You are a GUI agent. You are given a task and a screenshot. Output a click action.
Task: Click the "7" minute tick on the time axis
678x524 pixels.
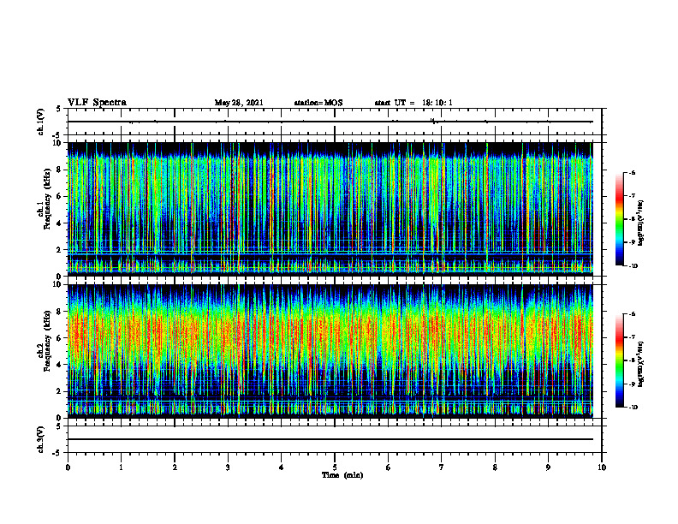[x=442, y=467]
